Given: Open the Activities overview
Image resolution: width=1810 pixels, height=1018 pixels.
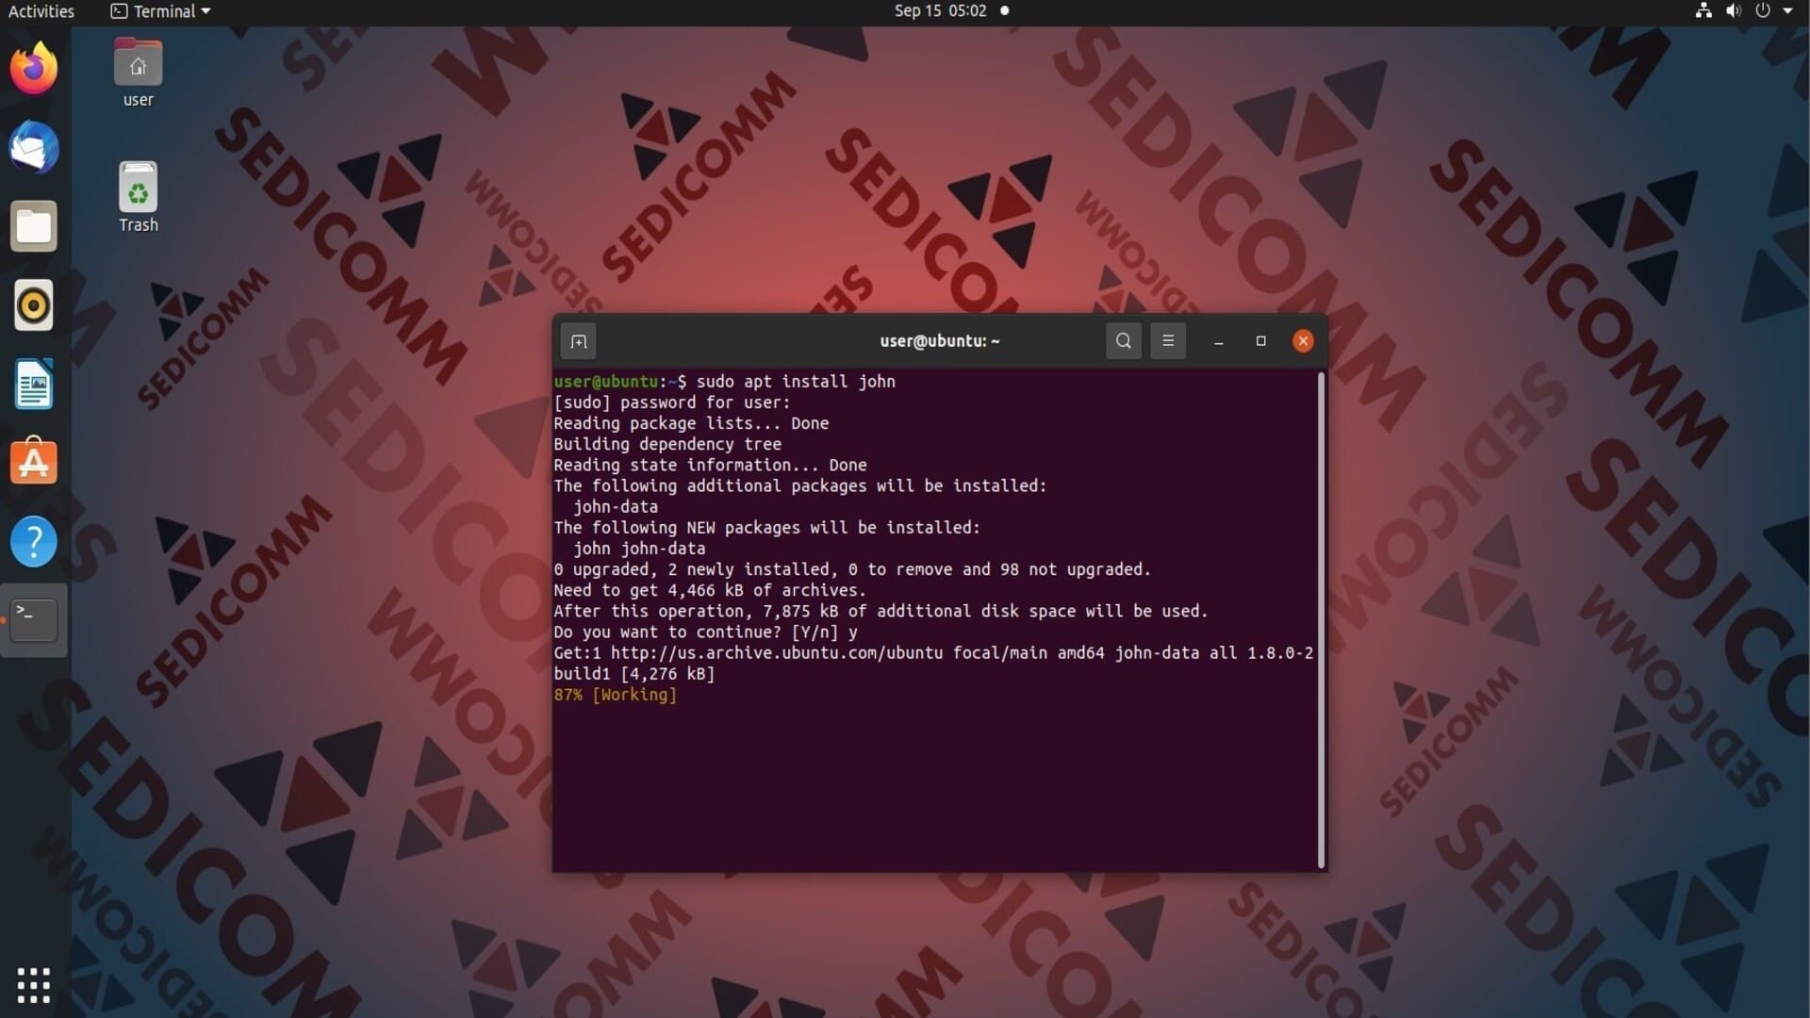Looking at the screenshot, I should point(41,11).
